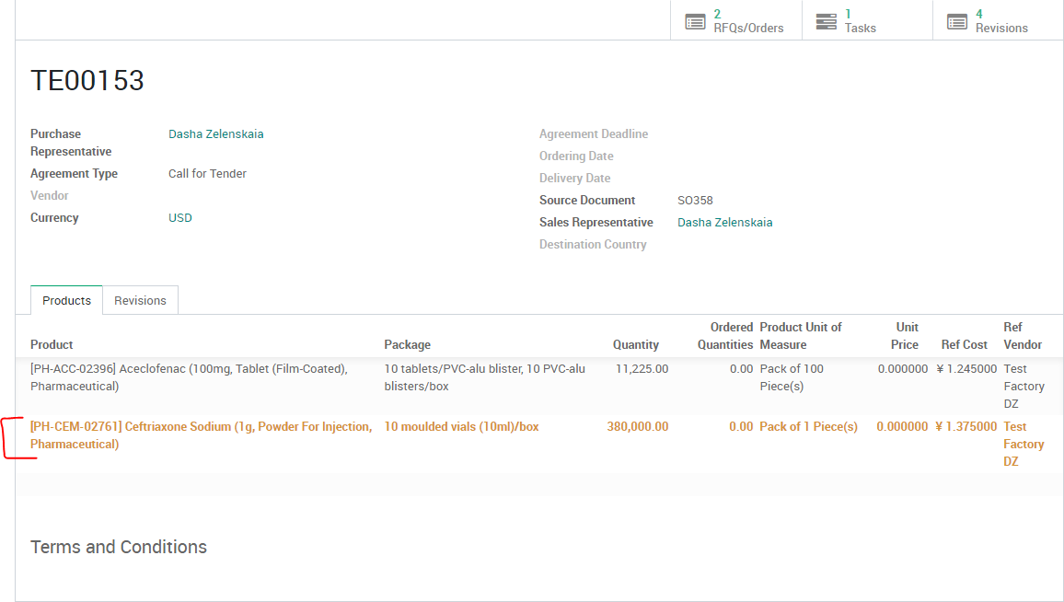The width and height of the screenshot is (1064, 602).
Task: Sort by Ref Cost column header
Action: pyautogui.click(x=965, y=344)
